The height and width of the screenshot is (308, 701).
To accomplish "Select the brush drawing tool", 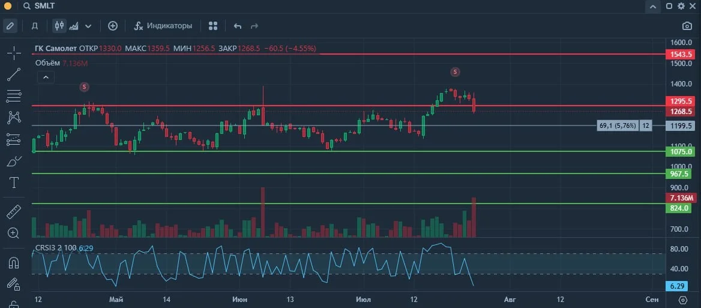I will (14, 161).
